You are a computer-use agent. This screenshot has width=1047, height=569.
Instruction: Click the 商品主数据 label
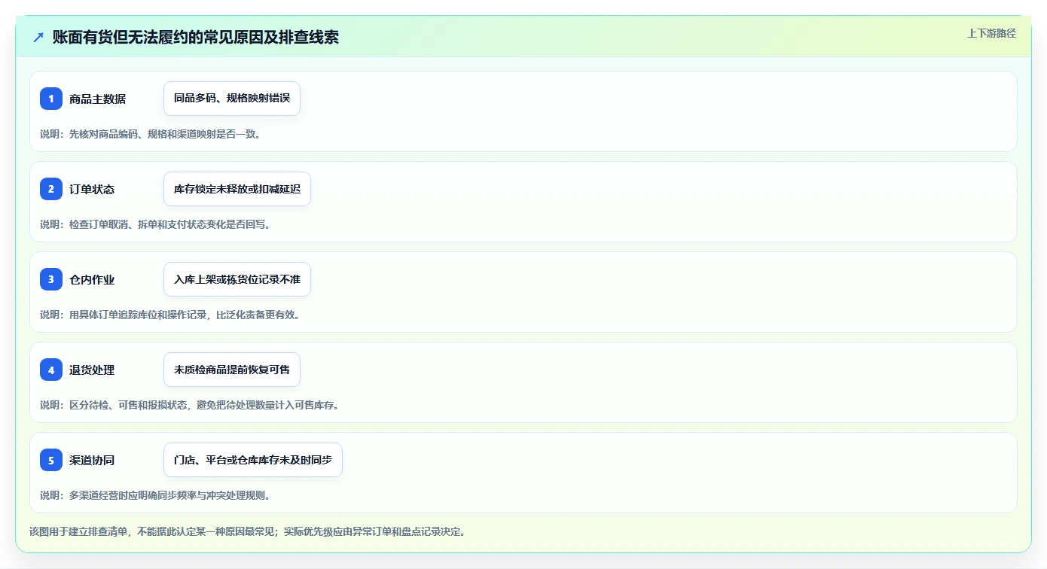click(97, 99)
